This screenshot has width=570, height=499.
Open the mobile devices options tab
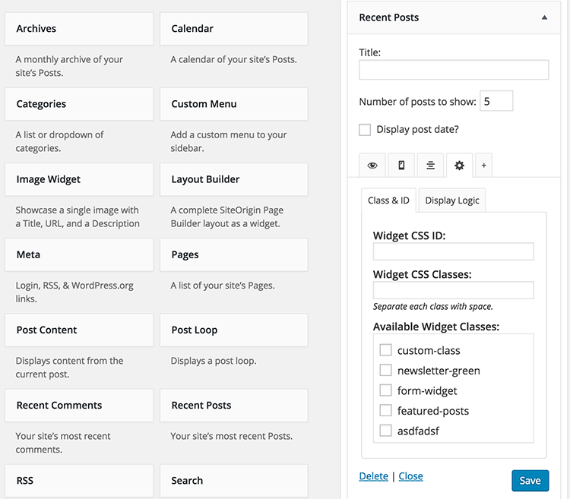point(401,165)
